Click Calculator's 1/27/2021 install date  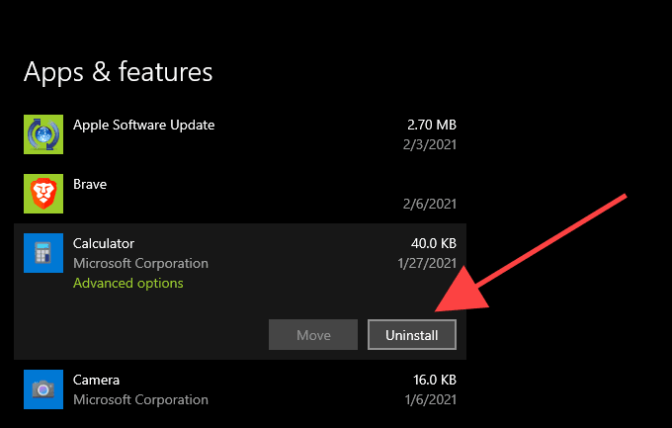pyautogui.click(x=427, y=263)
